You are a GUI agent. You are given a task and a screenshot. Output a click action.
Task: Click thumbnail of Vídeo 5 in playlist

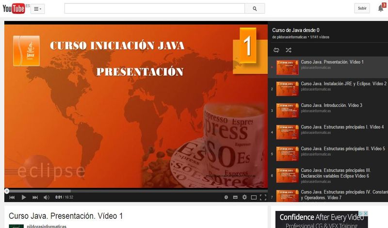click(x=287, y=154)
